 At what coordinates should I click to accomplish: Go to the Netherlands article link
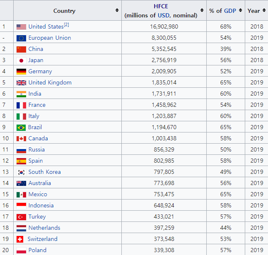point(44,228)
